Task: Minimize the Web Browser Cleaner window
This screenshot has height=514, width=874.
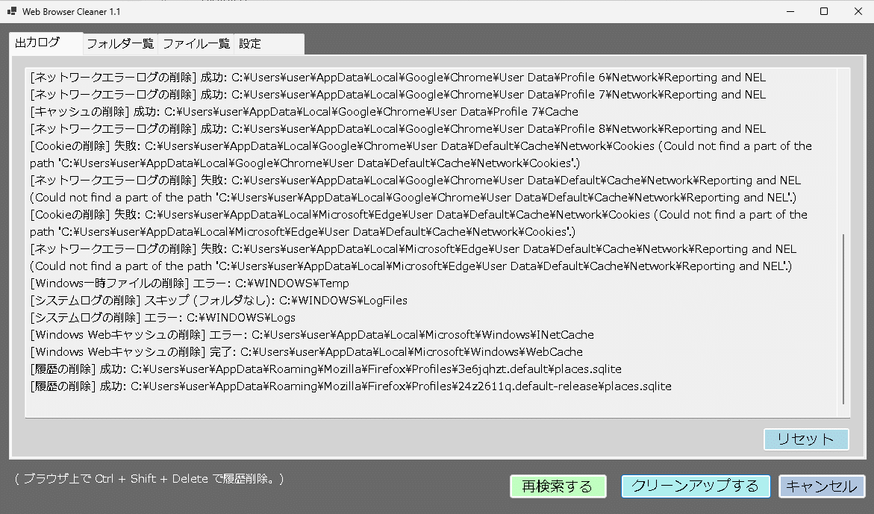Action: [x=789, y=11]
